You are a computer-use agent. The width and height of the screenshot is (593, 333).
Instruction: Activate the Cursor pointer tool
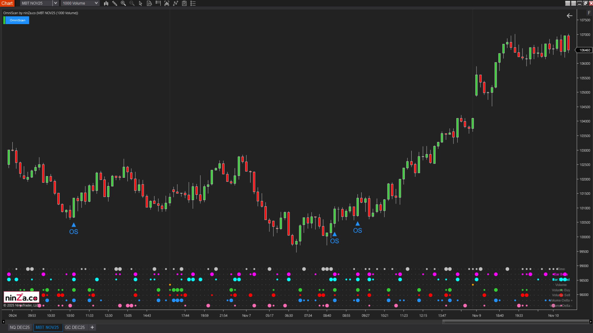[x=140, y=3]
